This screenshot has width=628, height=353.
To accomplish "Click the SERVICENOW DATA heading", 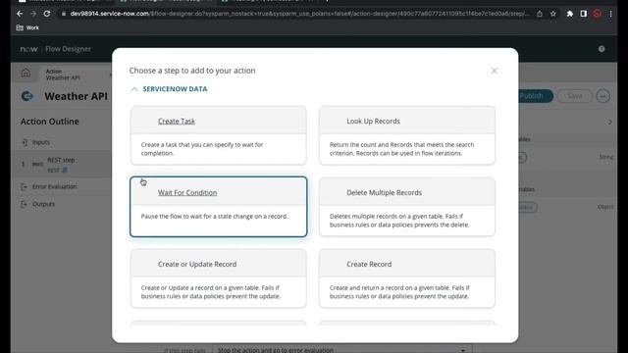I will tap(175, 89).
